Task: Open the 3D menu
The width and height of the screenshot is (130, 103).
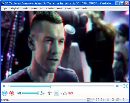Action: click(x=41, y=8)
